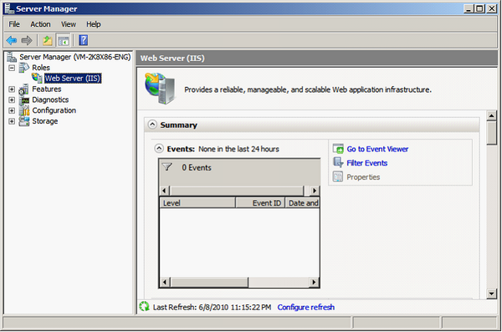Collapse the Events section chevron
502x332 pixels.
point(159,149)
